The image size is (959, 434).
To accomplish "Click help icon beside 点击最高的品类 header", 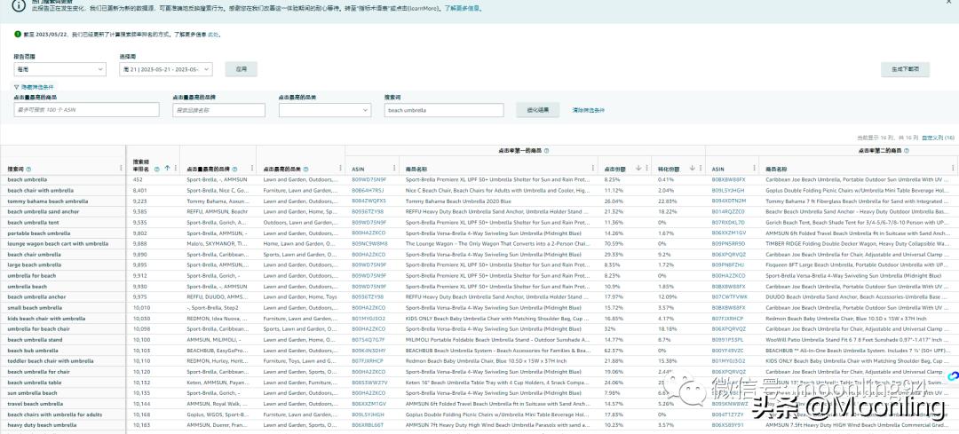I will pos(305,169).
